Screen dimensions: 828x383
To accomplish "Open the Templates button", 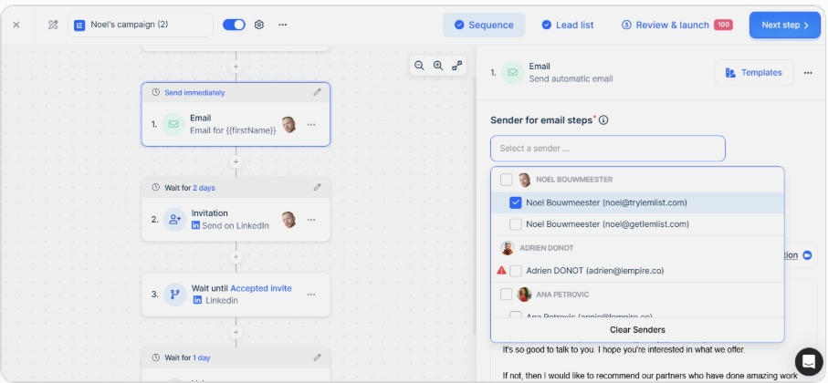I will click(x=754, y=73).
